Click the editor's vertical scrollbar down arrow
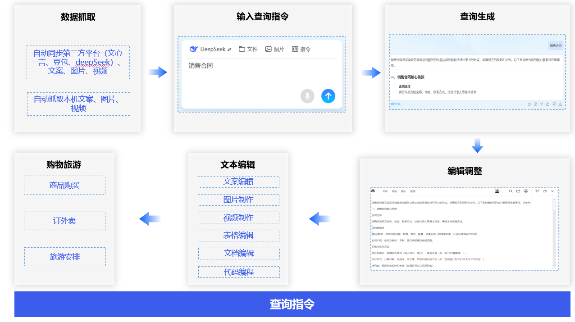The height and width of the screenshot is (322, 575). [554, 267]
